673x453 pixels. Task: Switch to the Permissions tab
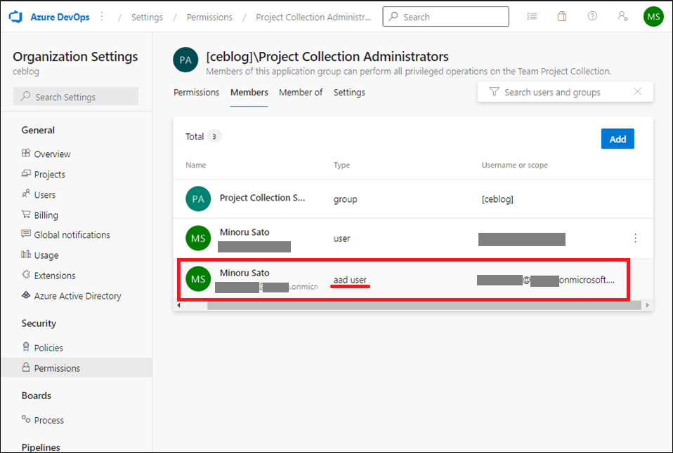[196, 92]
